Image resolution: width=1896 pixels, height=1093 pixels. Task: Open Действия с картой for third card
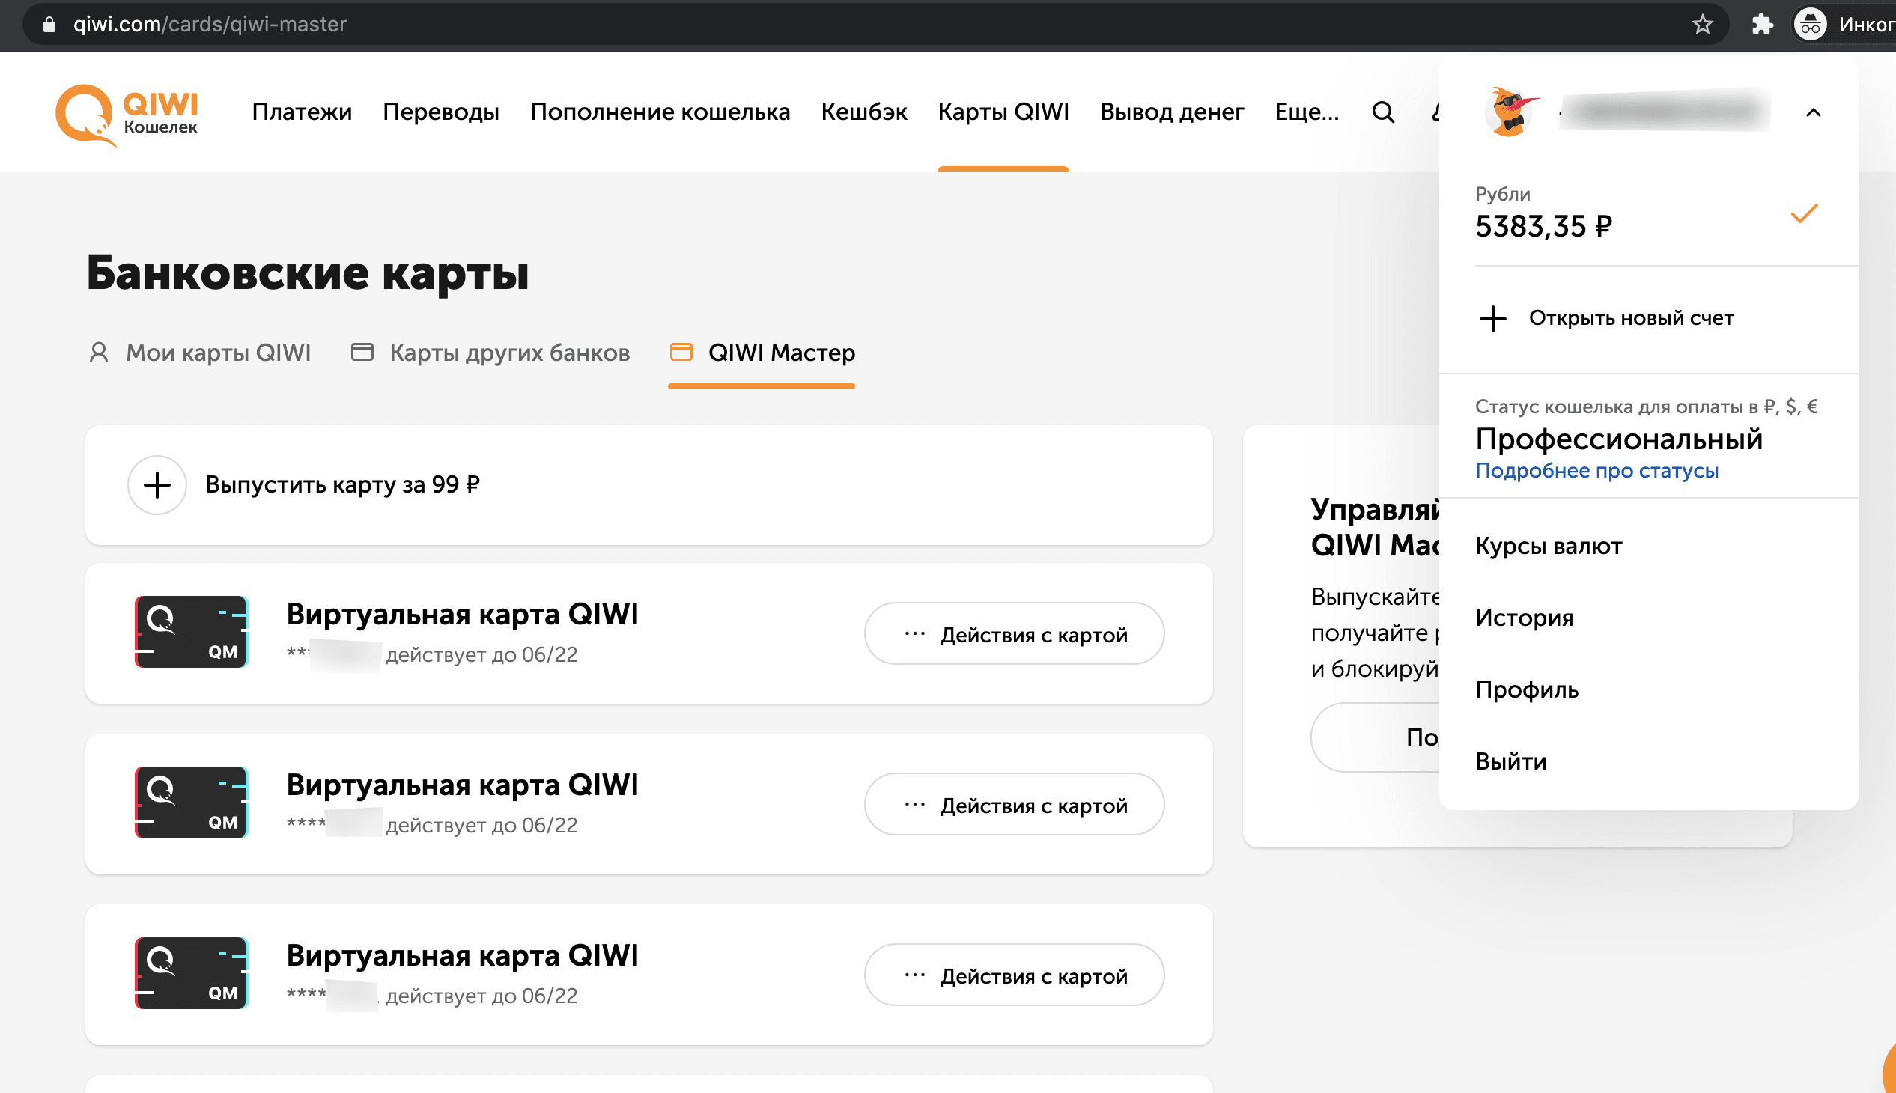(1015, 975)
